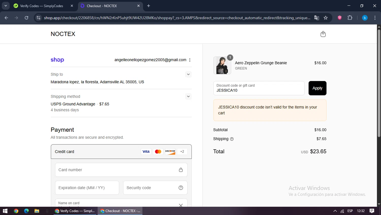Switch the ESP keyboard language indicator

(350, 211)
